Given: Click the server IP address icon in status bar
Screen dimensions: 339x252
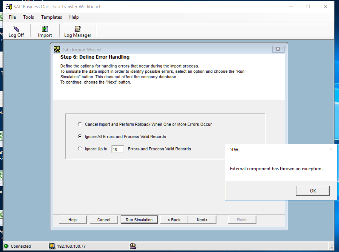Looking at the screenshot, I should click(x=52, y=246).
